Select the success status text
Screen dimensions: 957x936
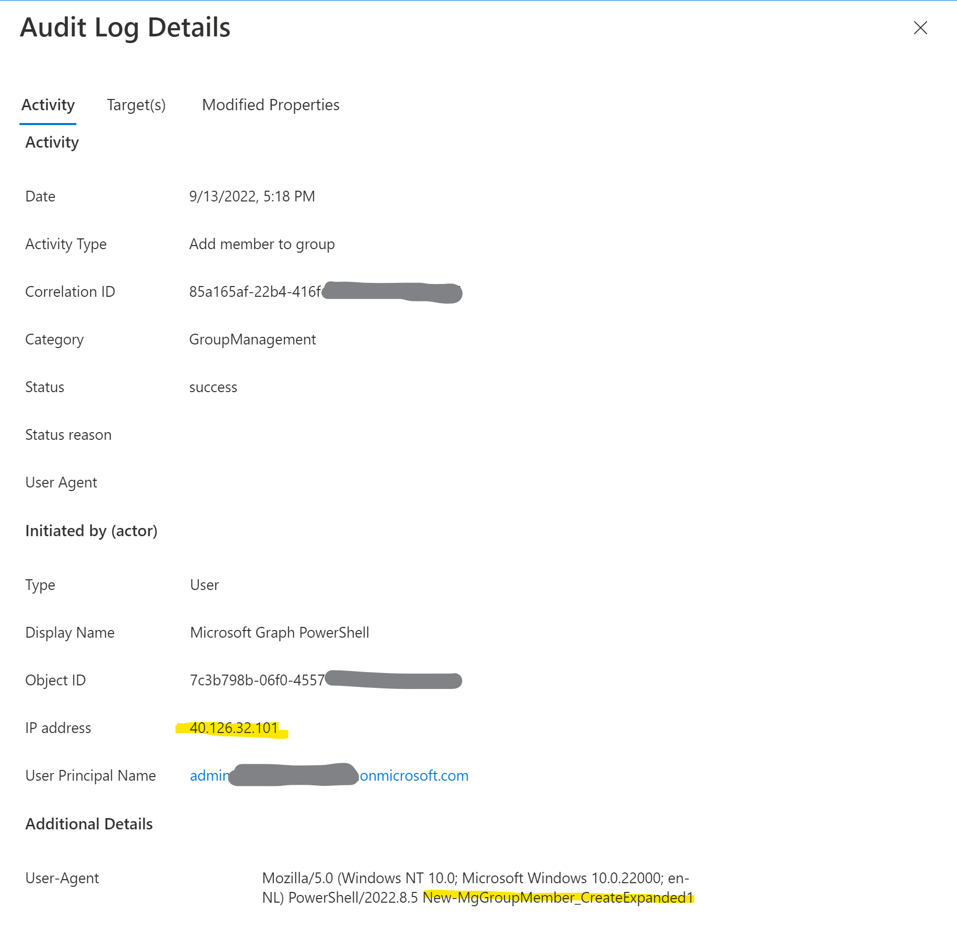tap(213, 386)
